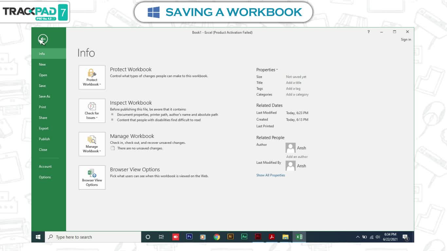Open the Check for Issues menu
Viewport: 447px width, 251px height.
tap(92, 111)
